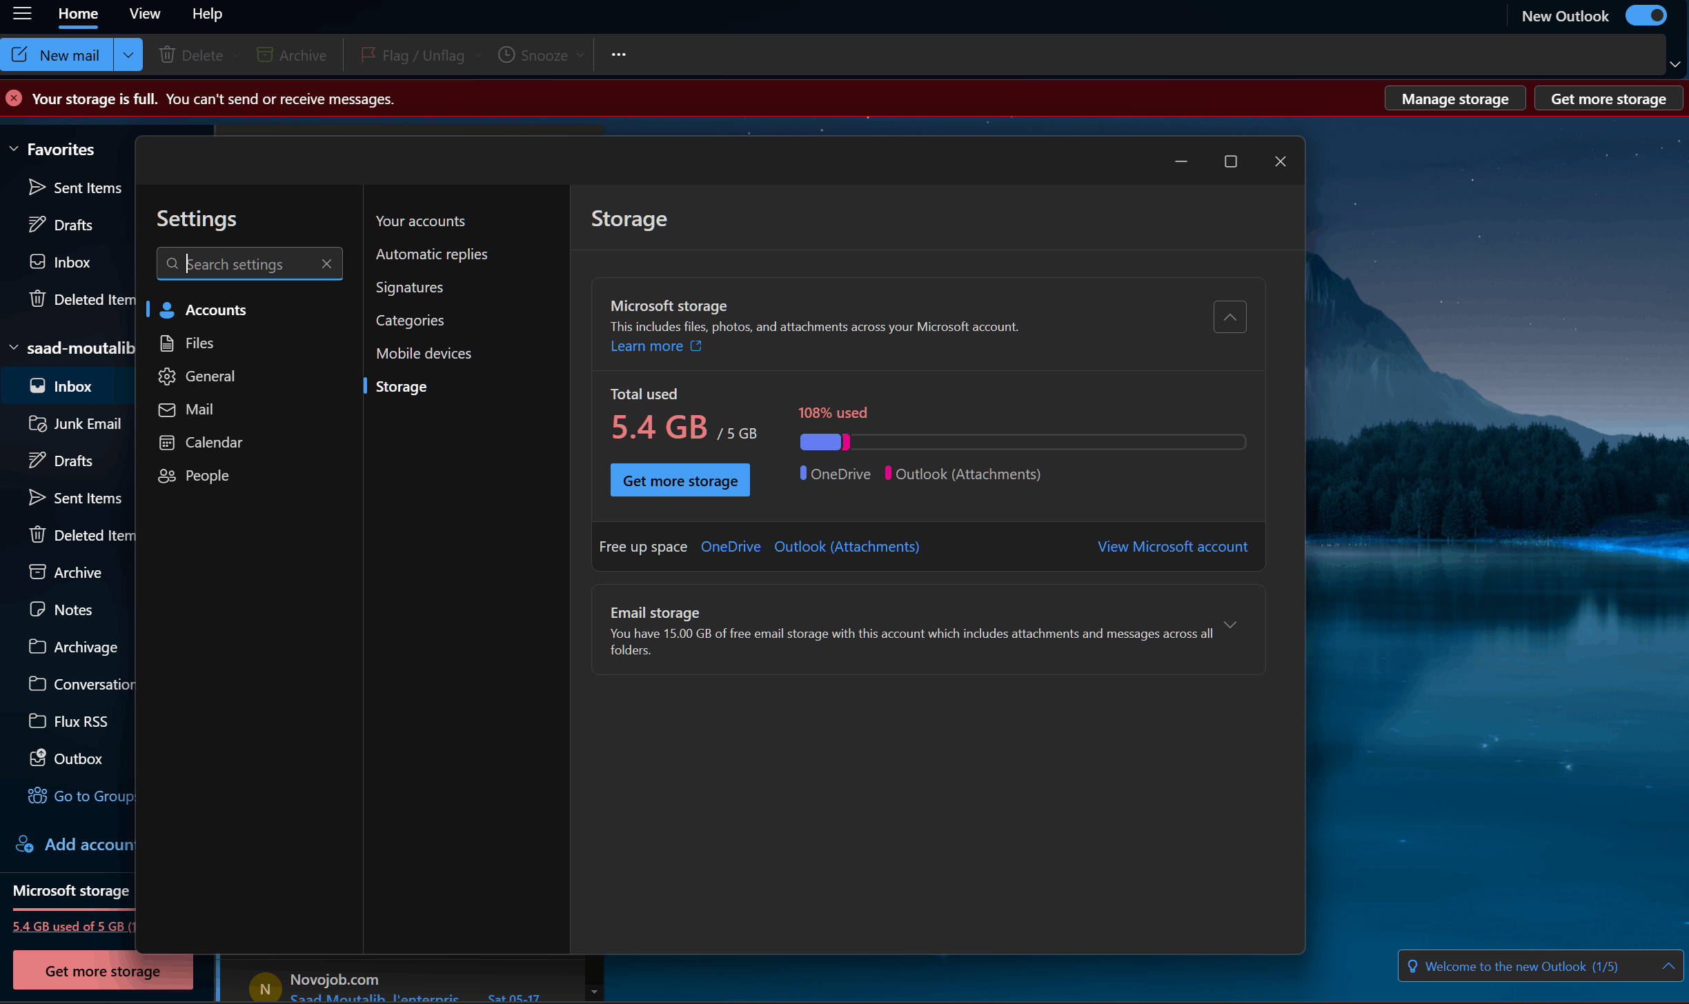Open the New mail dropdown arrow
1689x1004 pixels.
(128, 55)
